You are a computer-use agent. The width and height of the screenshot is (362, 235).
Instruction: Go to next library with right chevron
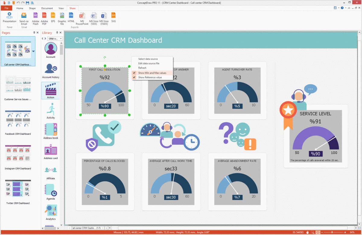[45, 39]
